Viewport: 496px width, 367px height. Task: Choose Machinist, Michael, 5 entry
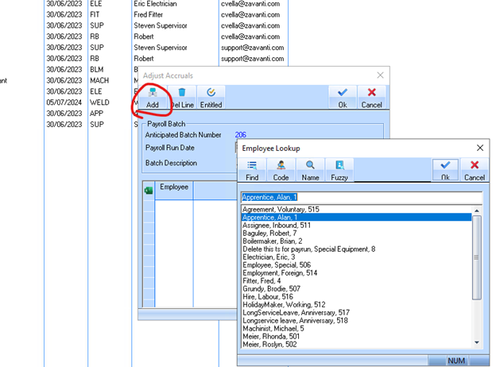tap(276, 329)
